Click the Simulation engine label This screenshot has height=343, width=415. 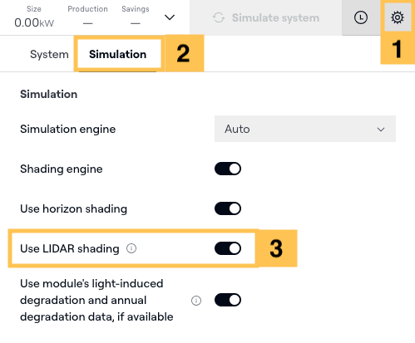point(67,129)
